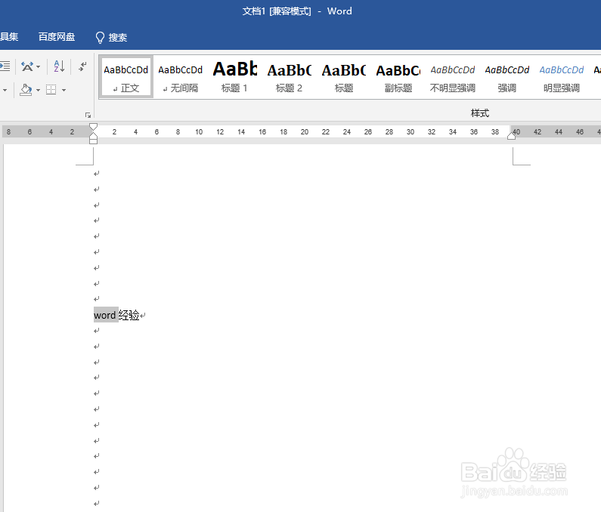
Task: Click the 搜索 tell-me search box
Action: coord(118,37)
